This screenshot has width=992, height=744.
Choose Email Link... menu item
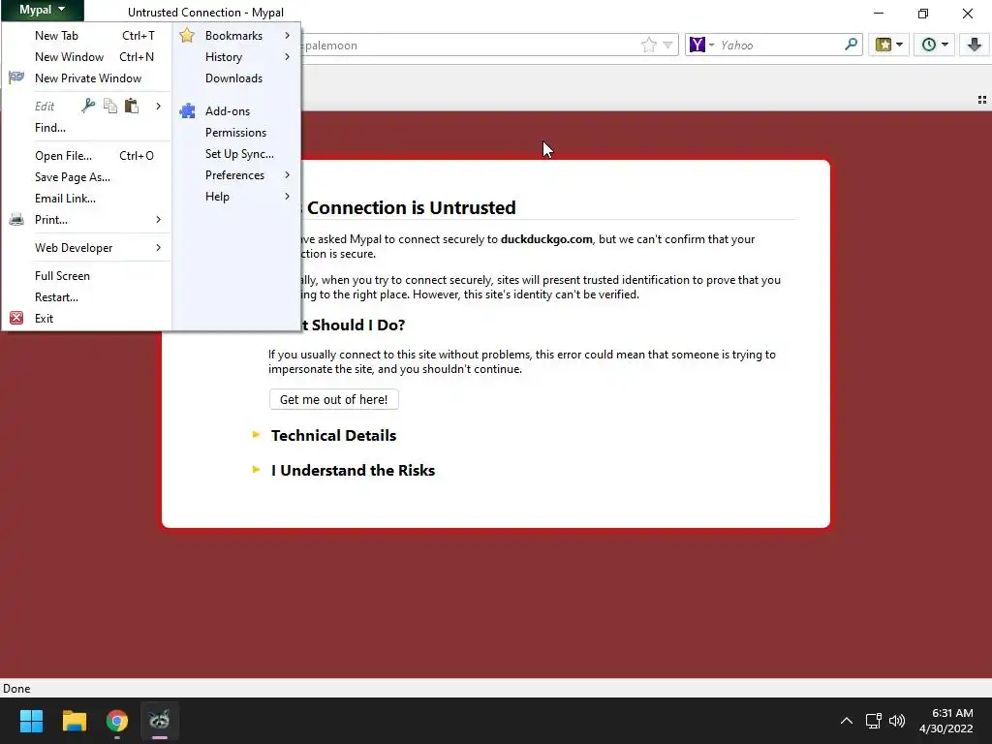pos(86,198)
